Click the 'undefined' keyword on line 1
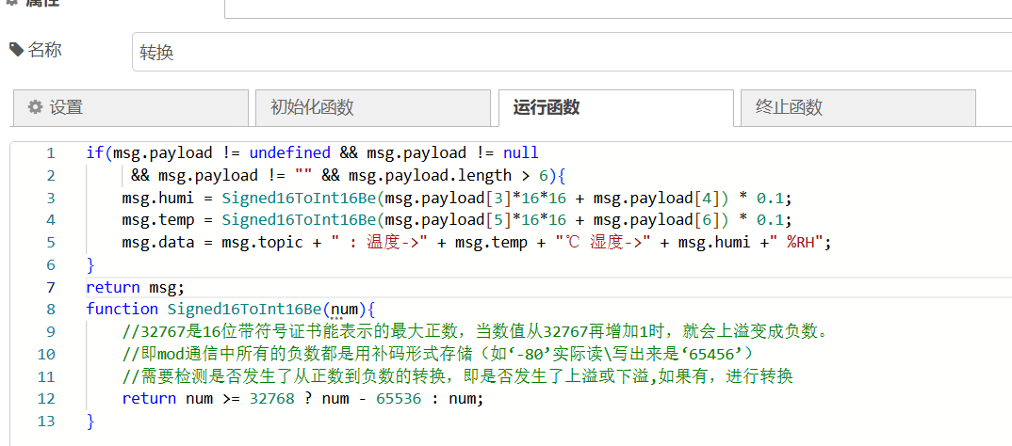 tap(290, 153)
